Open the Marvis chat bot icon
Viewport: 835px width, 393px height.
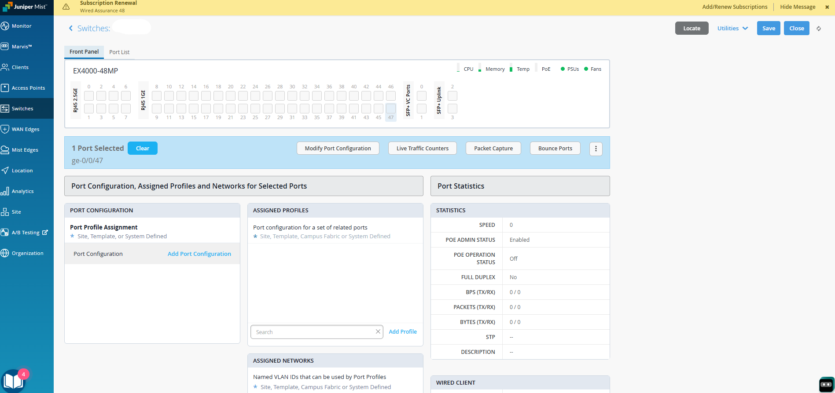pyautogui.click(x=826, y=384)
